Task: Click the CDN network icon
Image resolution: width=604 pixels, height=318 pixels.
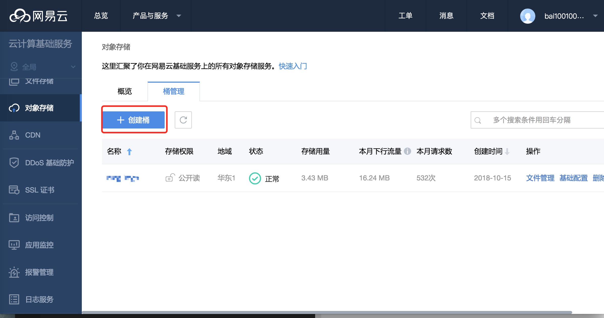Action: (x=14, y=135)
